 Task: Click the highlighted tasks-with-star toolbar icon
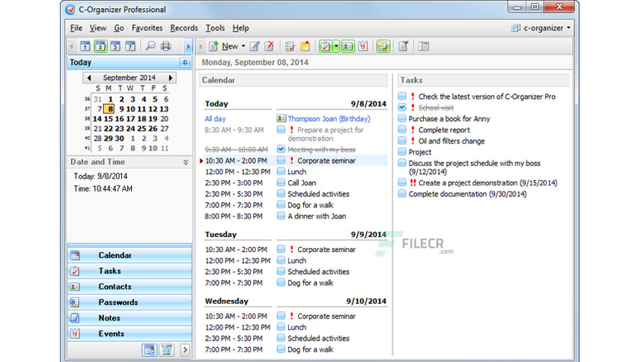pos(383,46)
